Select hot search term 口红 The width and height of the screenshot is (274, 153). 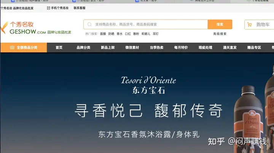[128, 34]
